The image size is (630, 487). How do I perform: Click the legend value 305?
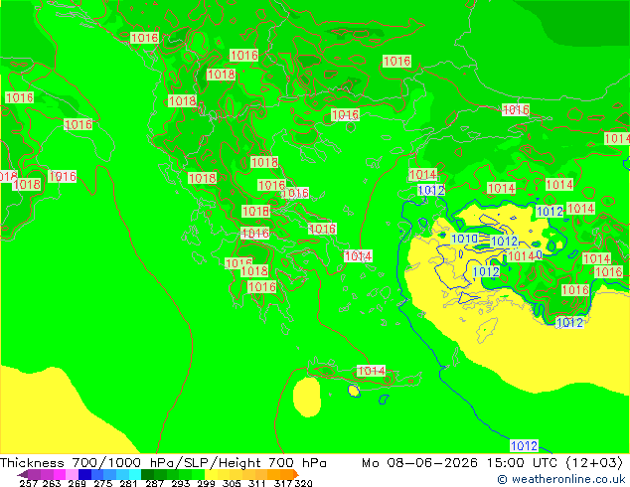pos(232,483)
